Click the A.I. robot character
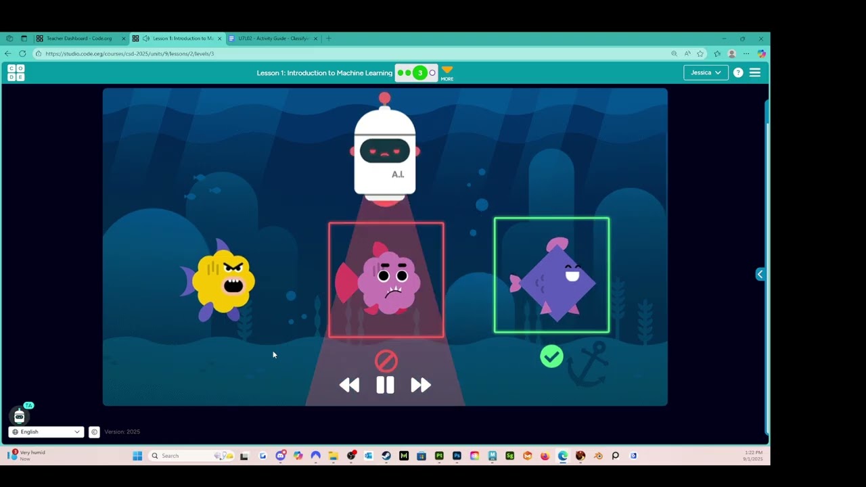 pos(385,150)
